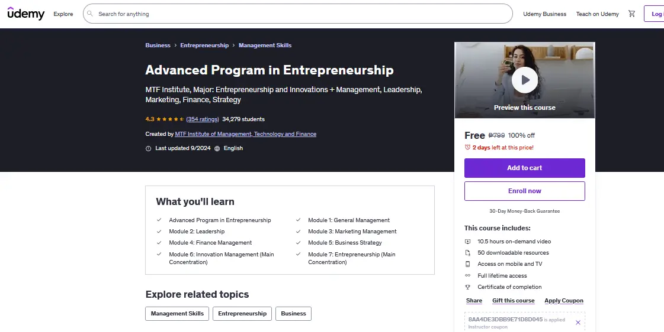Viewport: 664px width, 332px height.
Task: Click Add to cart button
Action: point(525,168)
